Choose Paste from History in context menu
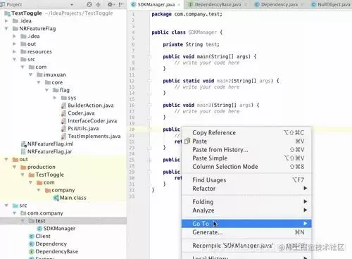 [x=246, y=150]
